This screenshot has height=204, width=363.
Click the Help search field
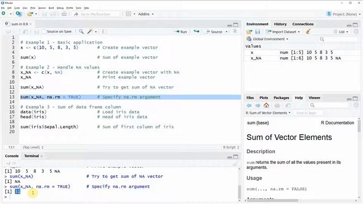pyautogui.click(x=329, y=105)
